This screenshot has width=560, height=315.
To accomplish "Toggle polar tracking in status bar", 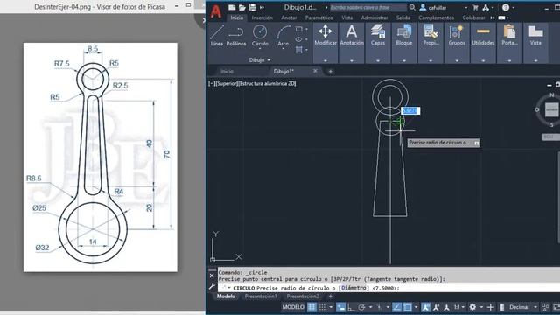I will [361, 307].
